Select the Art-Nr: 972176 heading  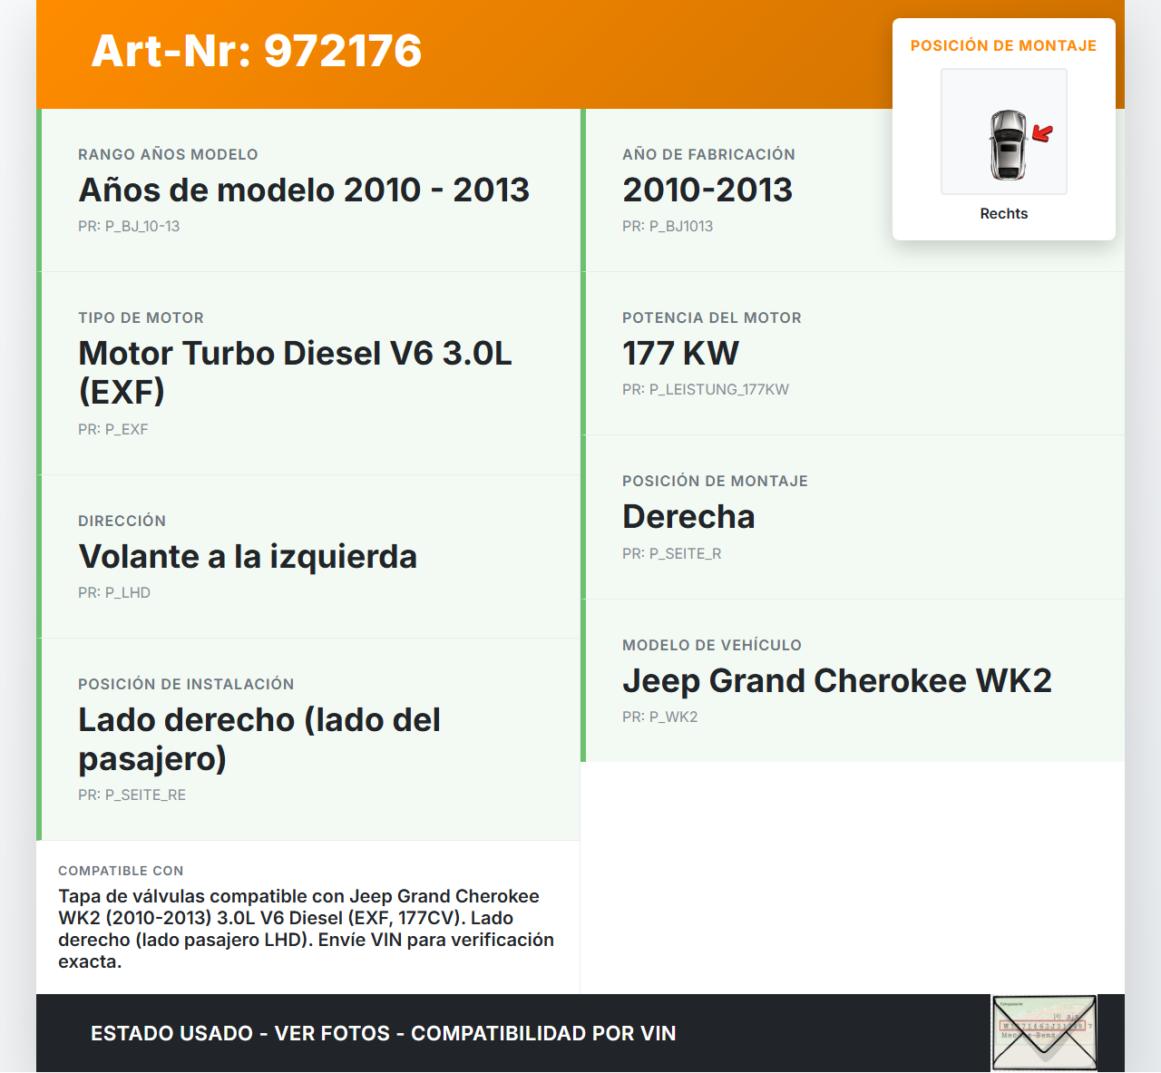point(257,51)
